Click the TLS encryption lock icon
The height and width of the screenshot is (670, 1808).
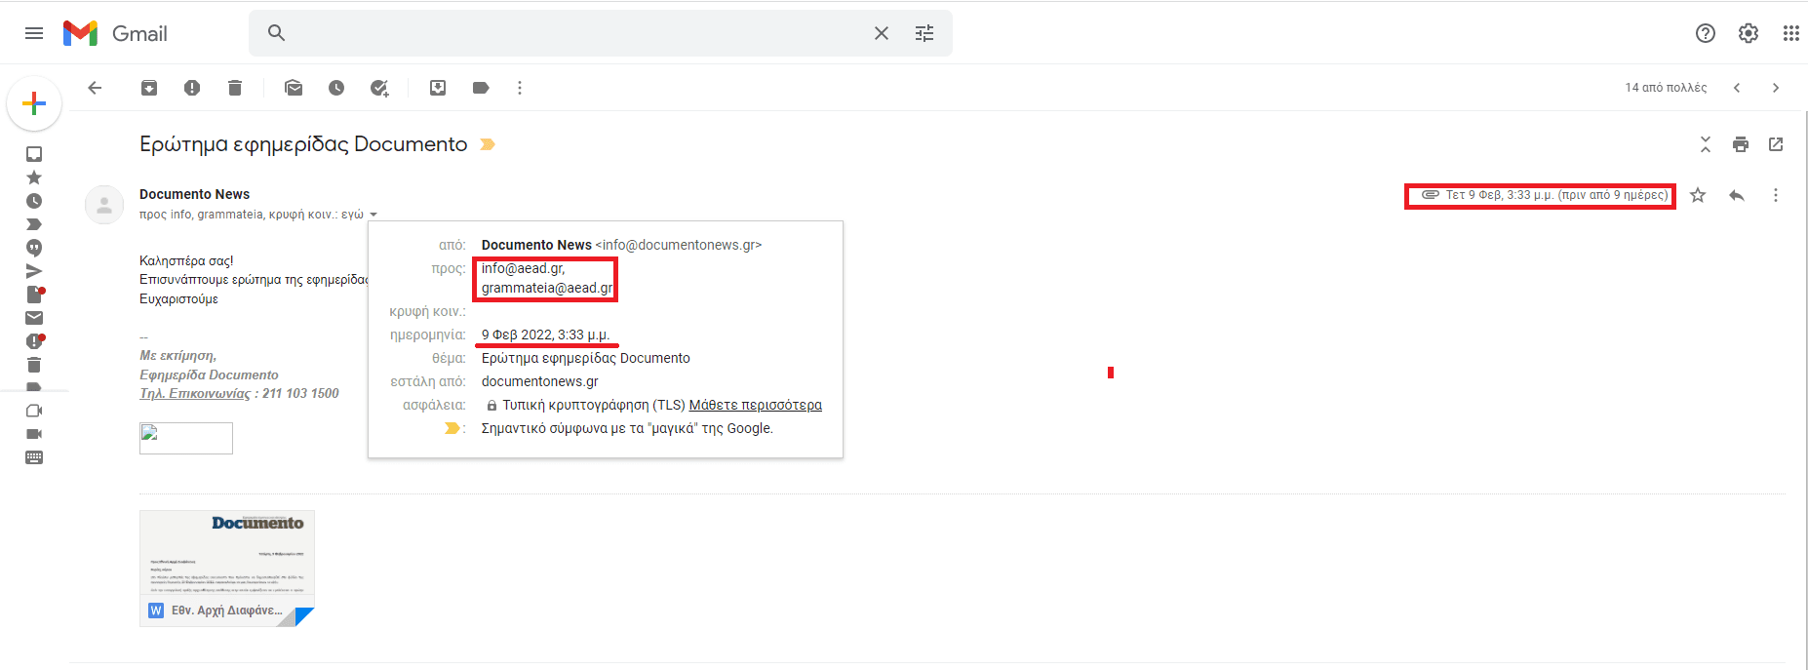coord(491,406)
